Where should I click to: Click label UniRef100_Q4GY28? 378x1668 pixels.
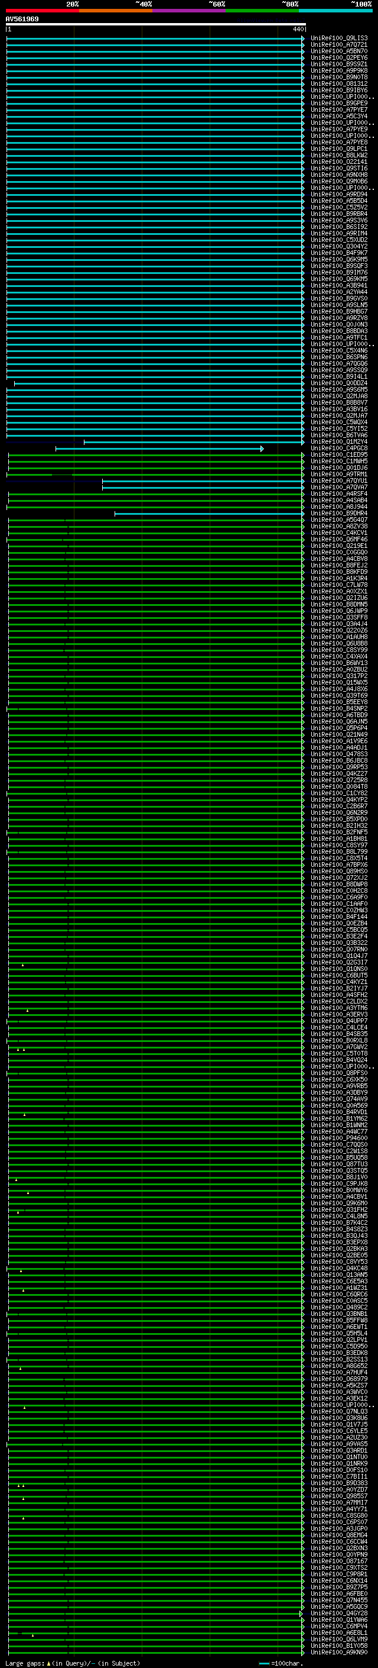point(339,1614)
